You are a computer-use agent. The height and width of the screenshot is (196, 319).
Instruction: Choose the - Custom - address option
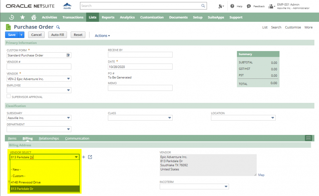pos(45,176)
